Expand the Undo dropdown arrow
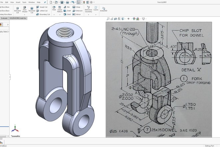The height and width of the screenshot is (147, 220). pyautogui.click(x=75, y=2)
